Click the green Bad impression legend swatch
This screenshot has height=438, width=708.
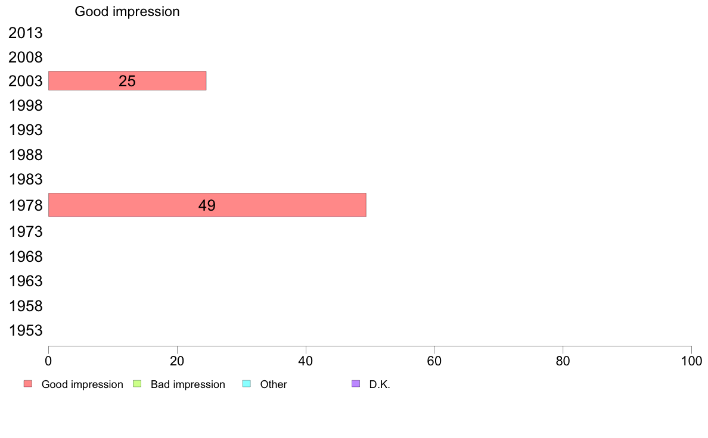(137, 384)
